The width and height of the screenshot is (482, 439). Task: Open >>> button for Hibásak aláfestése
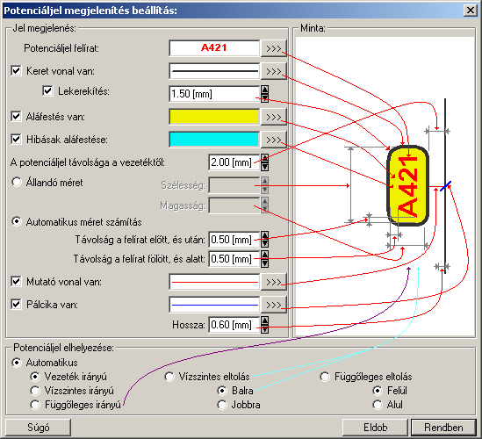click(274, 140)
